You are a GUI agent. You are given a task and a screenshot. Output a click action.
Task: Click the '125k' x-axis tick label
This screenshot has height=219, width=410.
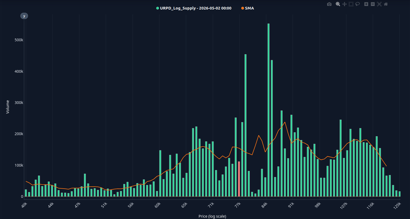[397, 206]
